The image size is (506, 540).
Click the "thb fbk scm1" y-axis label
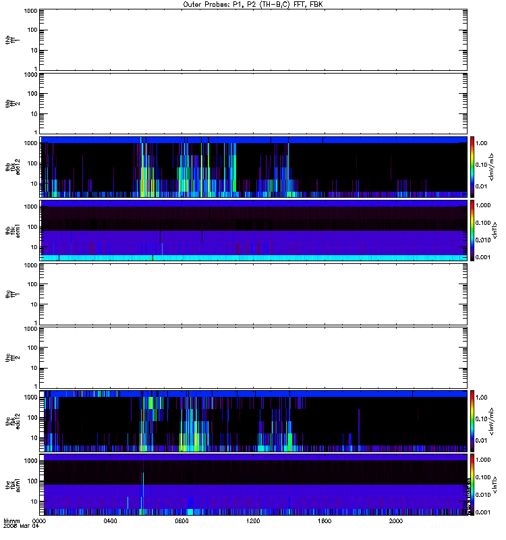[13, 231]
